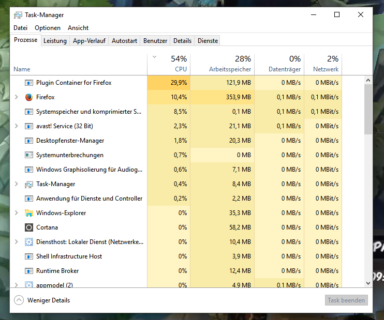Click the 21,1 MB avast memory cell

pyautogui.click(x=223, y=126)
